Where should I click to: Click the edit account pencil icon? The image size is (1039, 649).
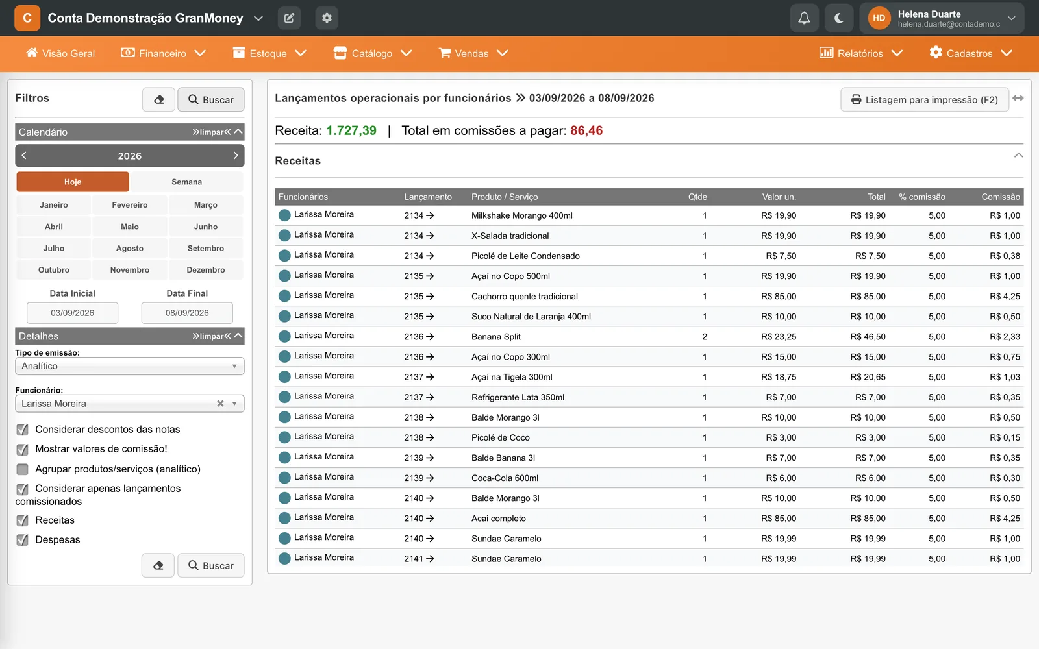point(289,18)
